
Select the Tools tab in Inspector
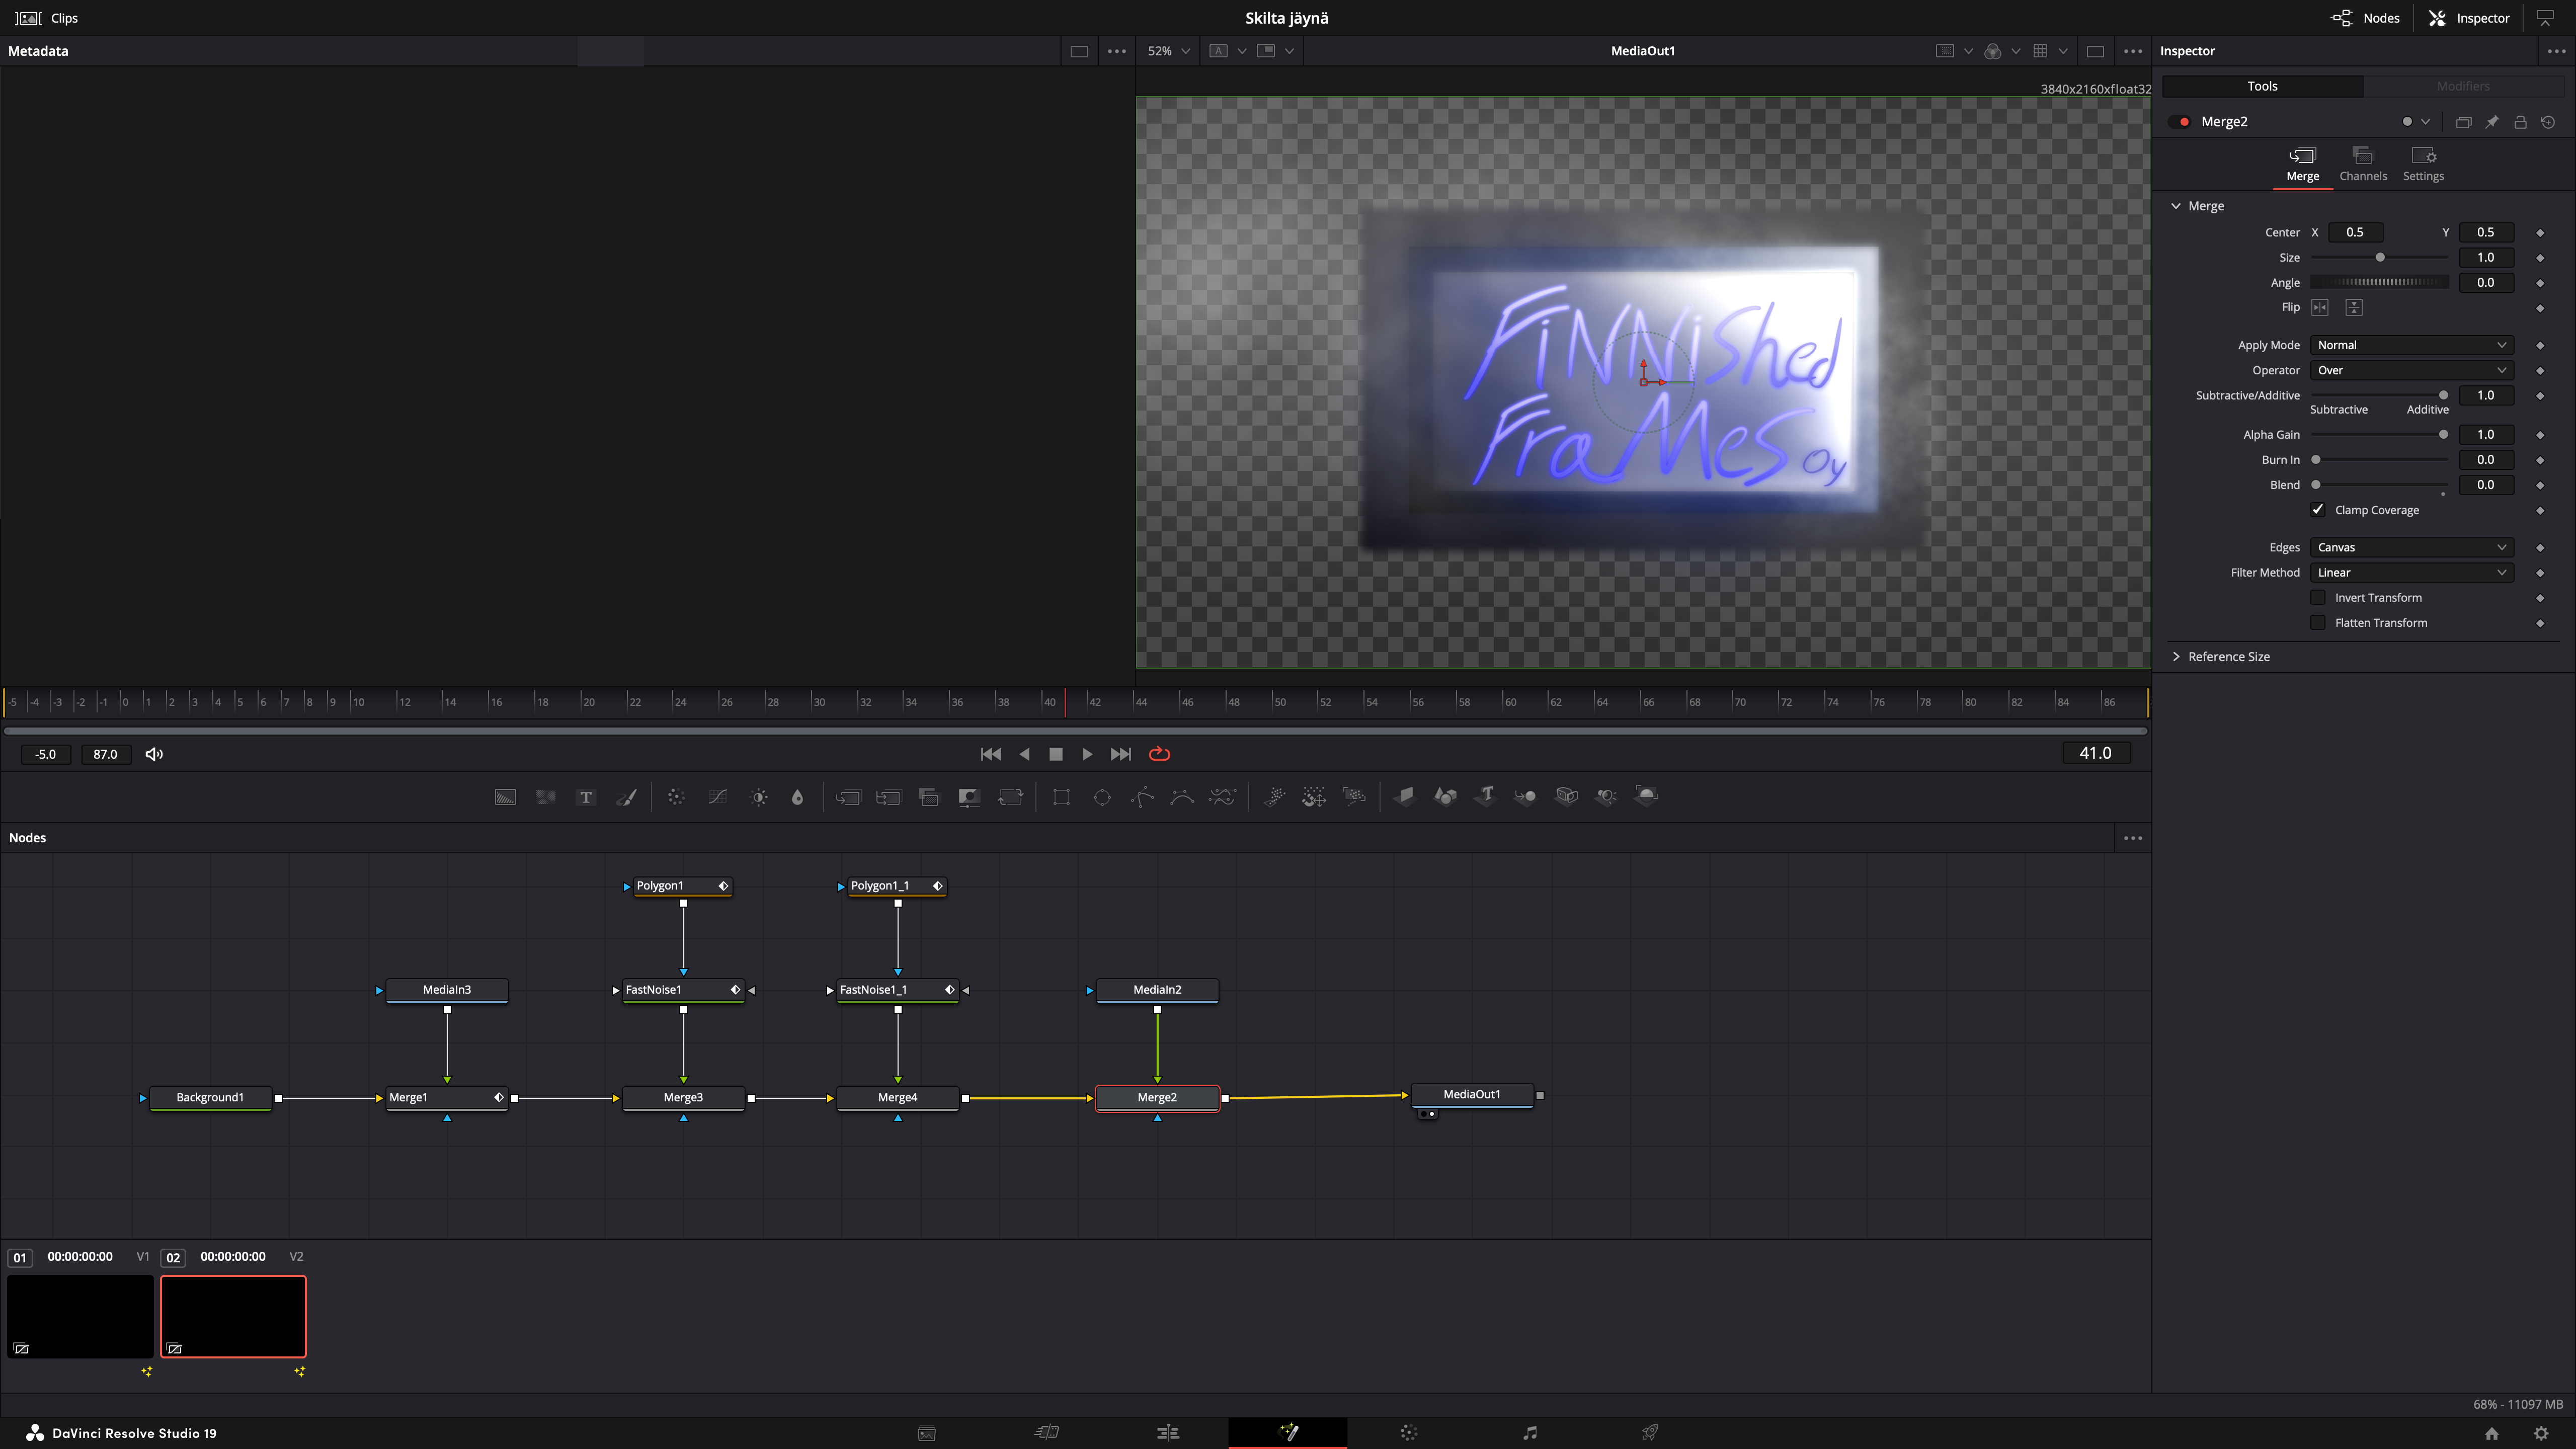click(2262, 86)
